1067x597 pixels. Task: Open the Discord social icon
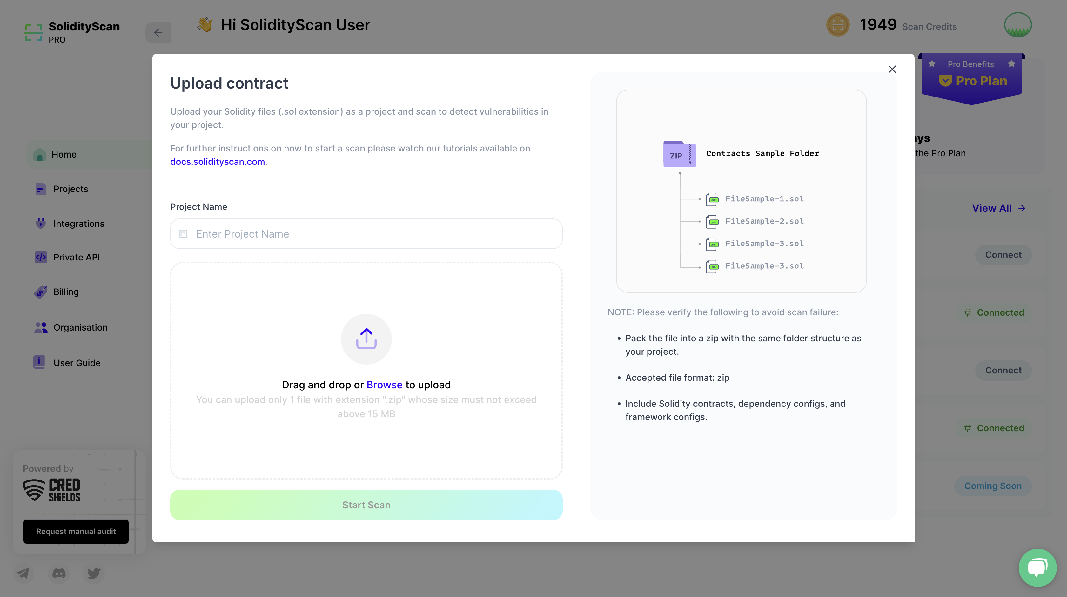click(x=59, y=573)
